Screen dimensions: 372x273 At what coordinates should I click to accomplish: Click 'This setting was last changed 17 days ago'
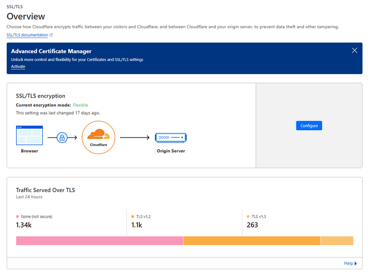pyautogui.click(x=58, y=113)
